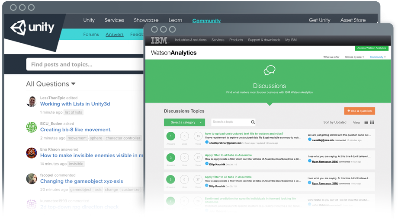Click LessThanEpic username in Unity window

coord(52,98)
